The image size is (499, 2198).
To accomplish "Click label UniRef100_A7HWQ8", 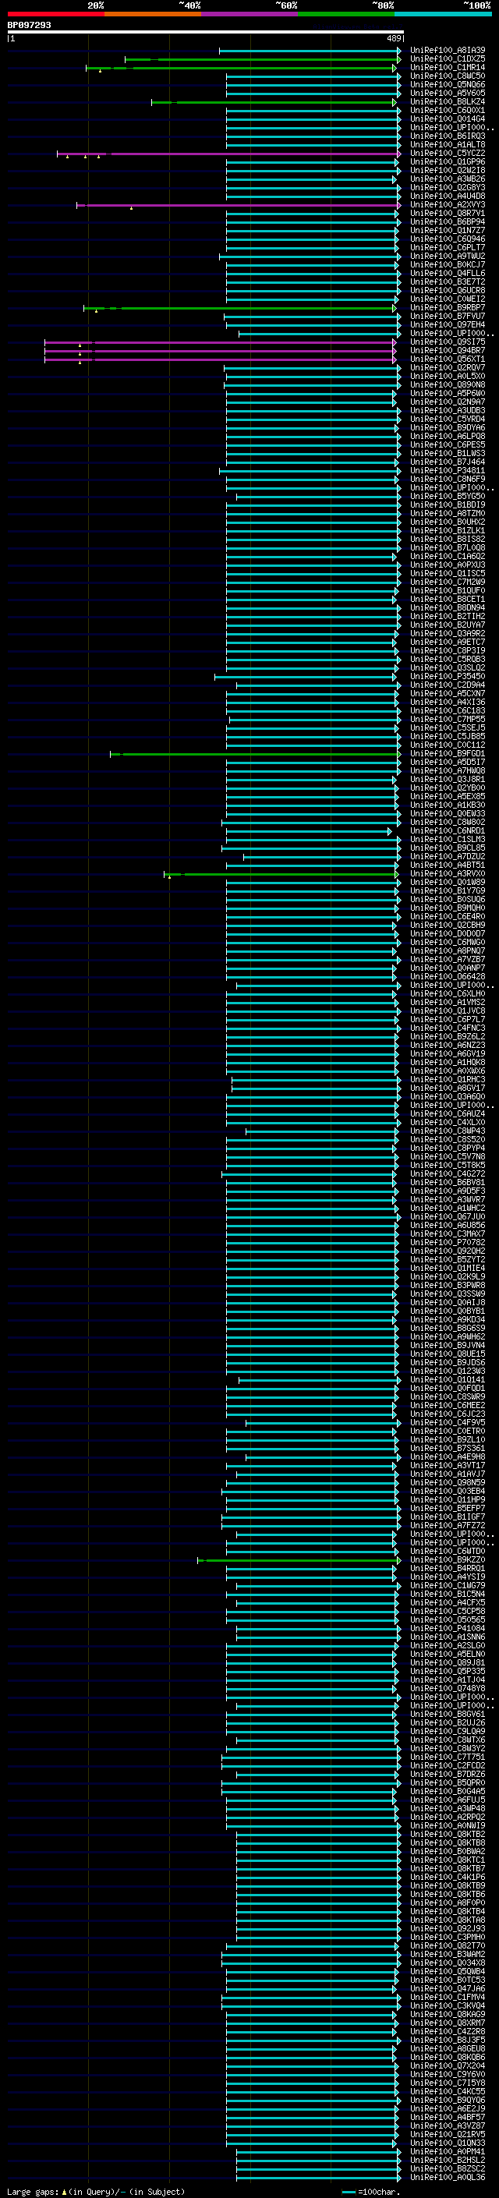I will [x=447, y=770].
